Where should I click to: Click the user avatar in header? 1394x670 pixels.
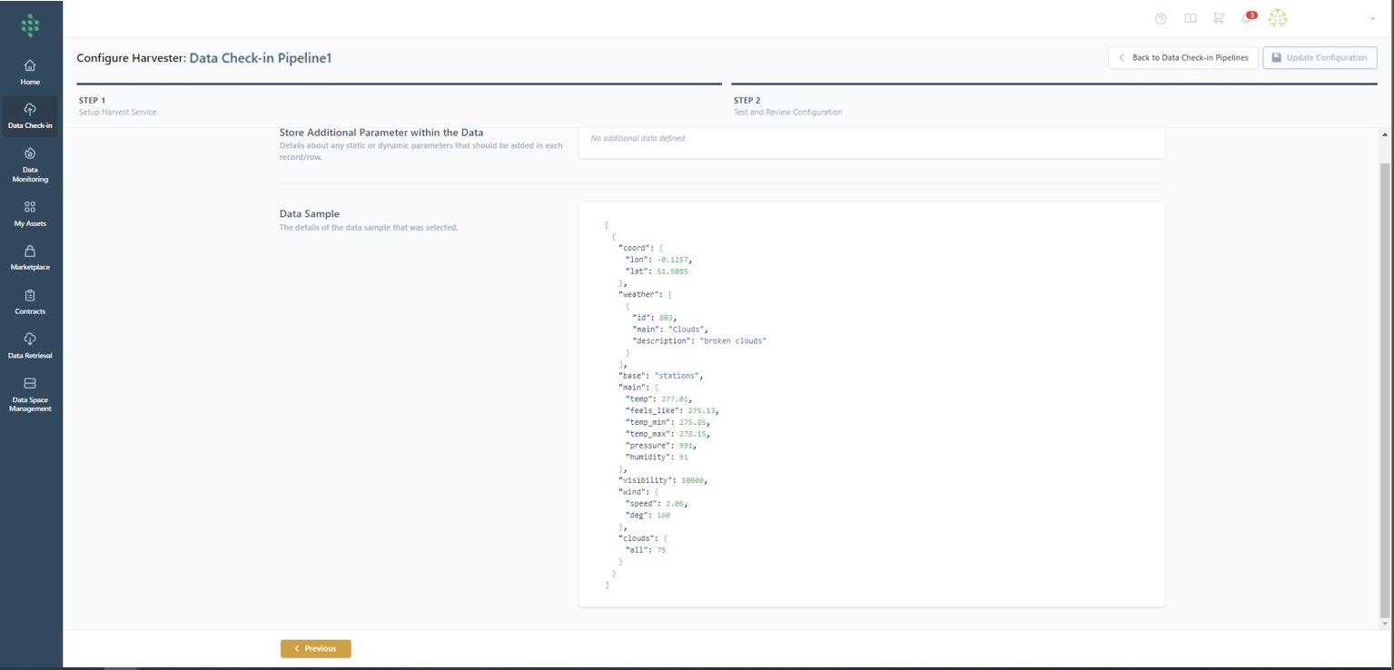[1278, 18]
